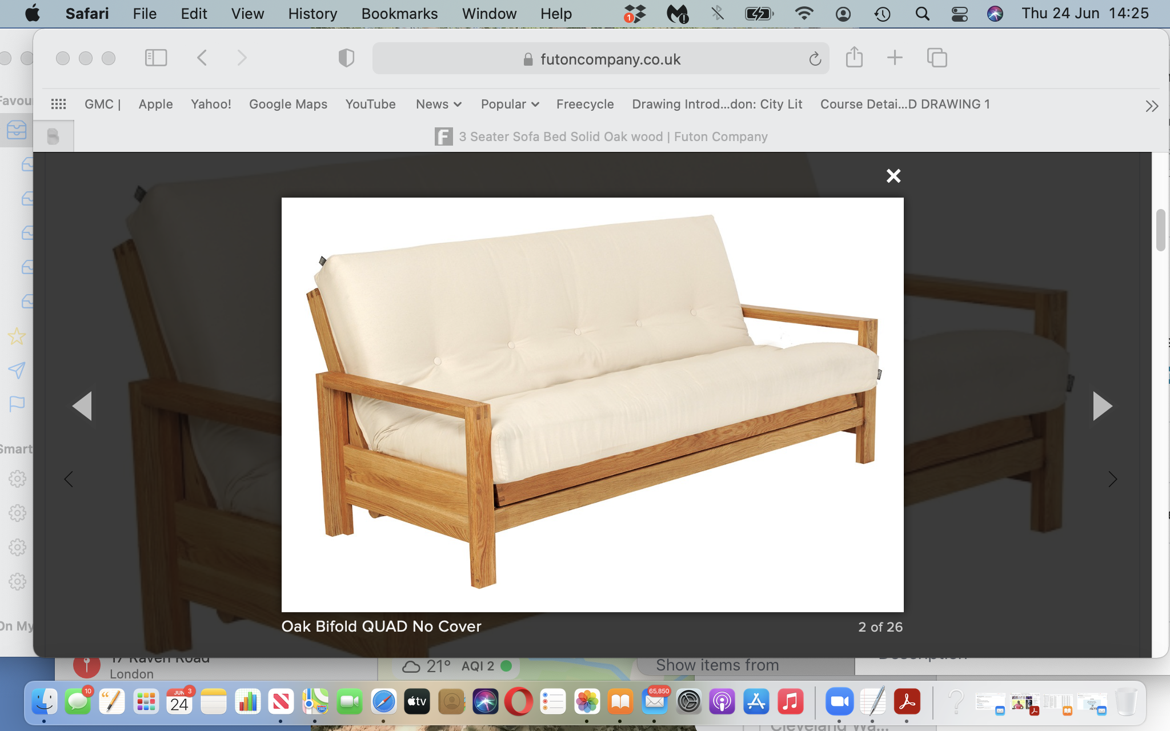Show the tab overview
The width and height of the screenshot is (1170, 731).
coord(936,58)
